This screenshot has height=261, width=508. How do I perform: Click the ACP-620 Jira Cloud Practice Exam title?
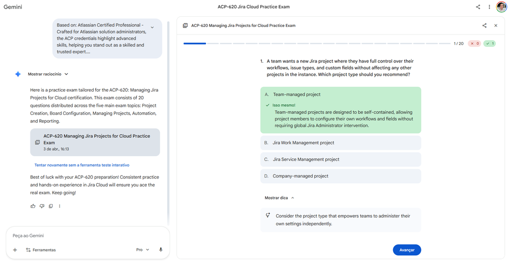click(253, 7)
